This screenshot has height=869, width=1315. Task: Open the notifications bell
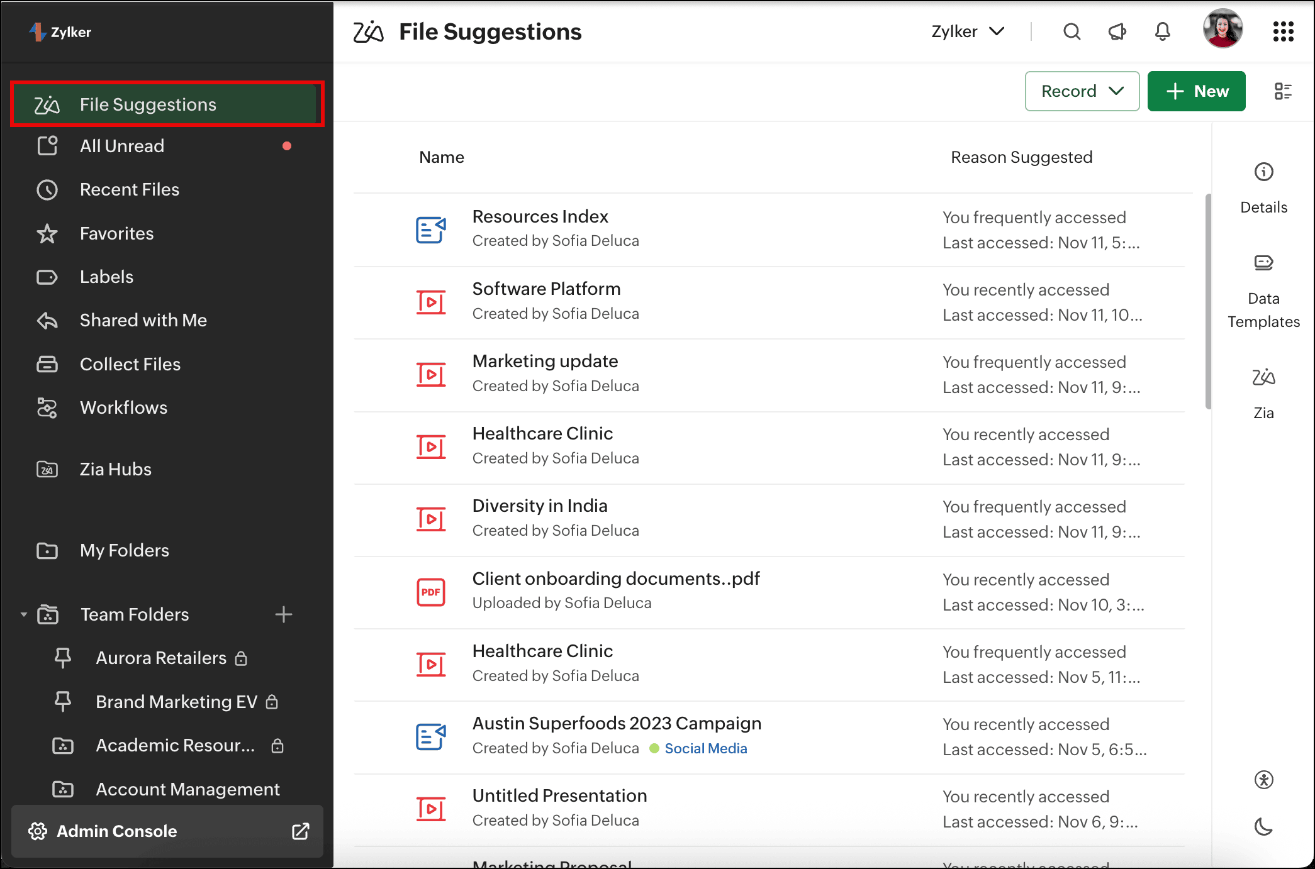(1162, 31)
